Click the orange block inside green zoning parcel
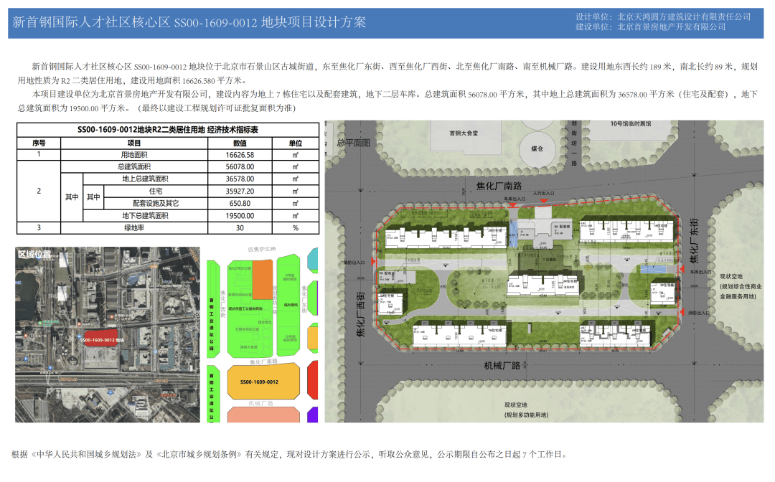Screen dimensions: 775x482 [x=263, y=278]
